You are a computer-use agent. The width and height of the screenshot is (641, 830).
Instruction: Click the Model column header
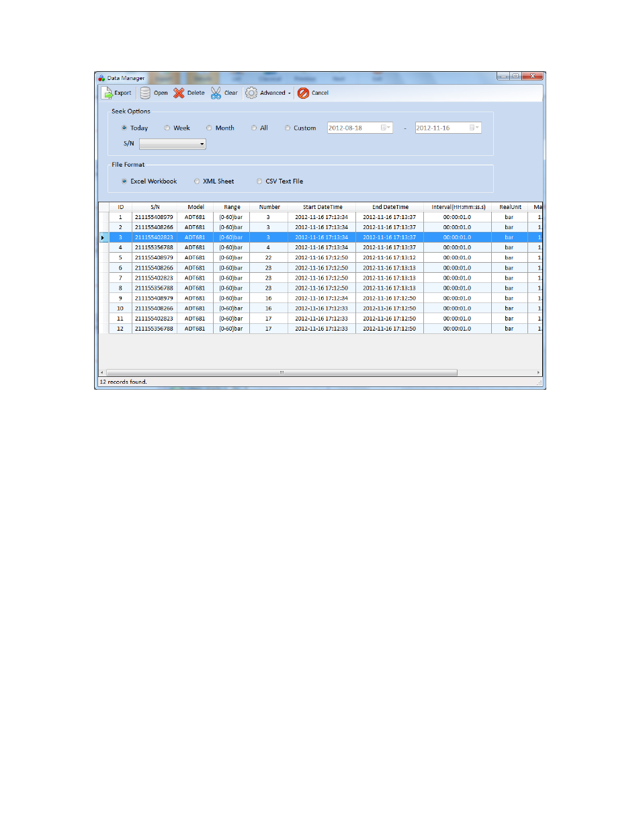196,207
